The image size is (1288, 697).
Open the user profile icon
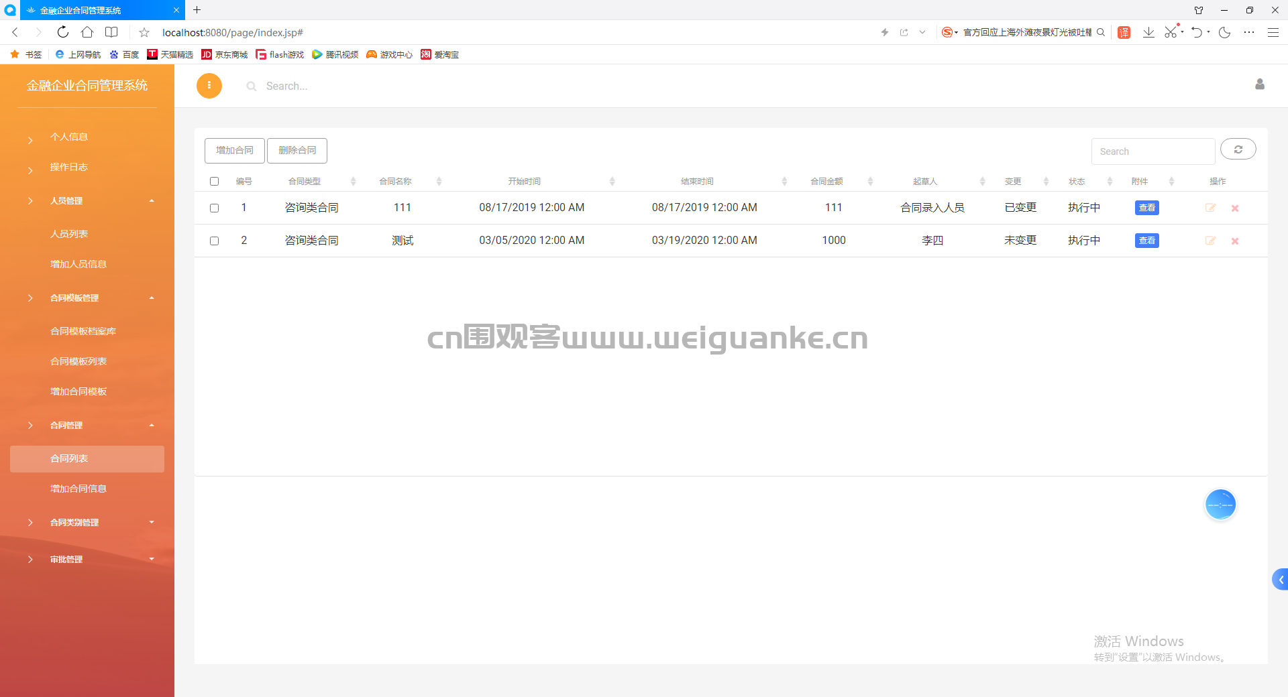point(1260,84)
